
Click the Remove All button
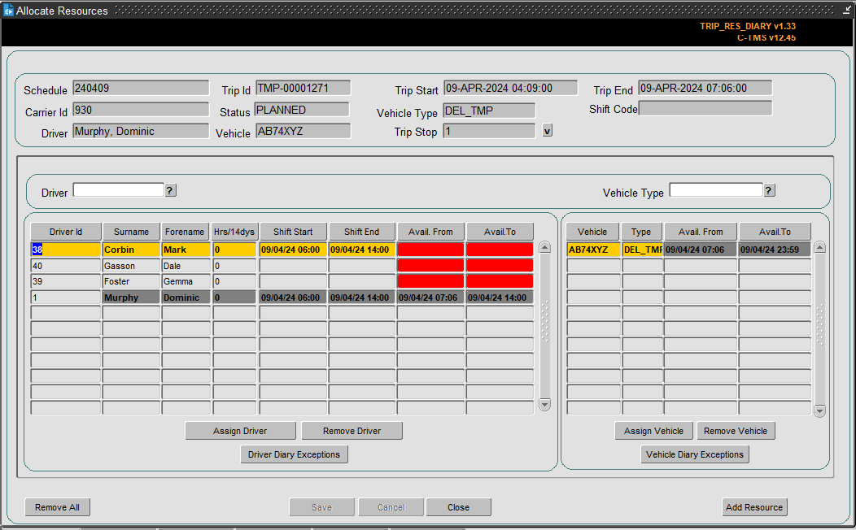click(57, 507)
